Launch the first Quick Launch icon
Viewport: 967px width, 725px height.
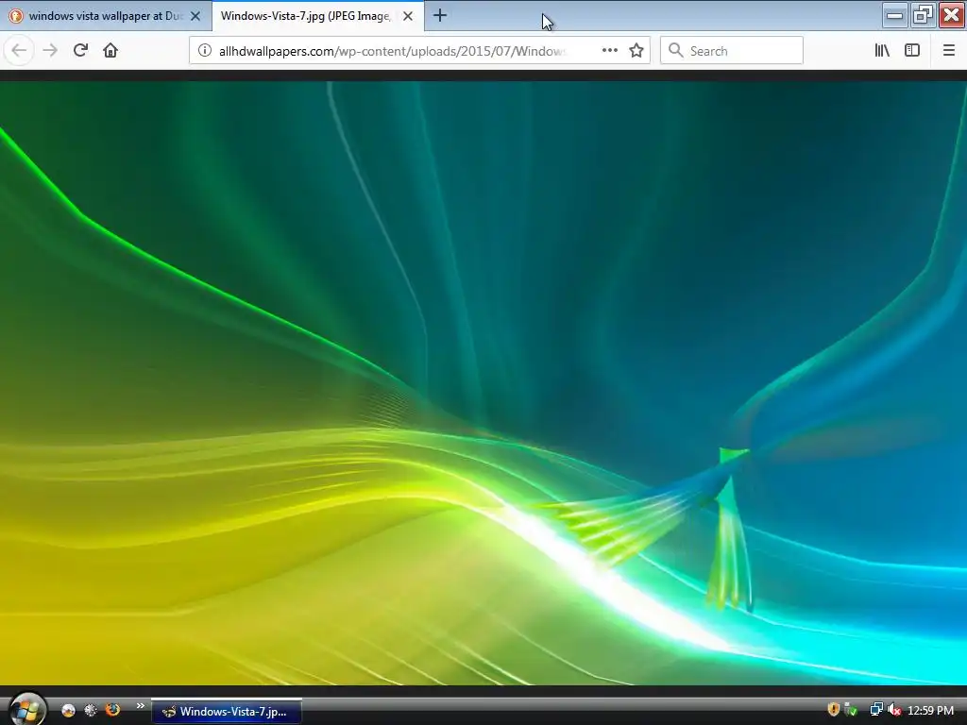(68, 711)
